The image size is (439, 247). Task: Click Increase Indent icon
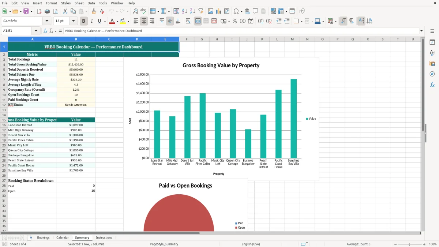point(279,21)
